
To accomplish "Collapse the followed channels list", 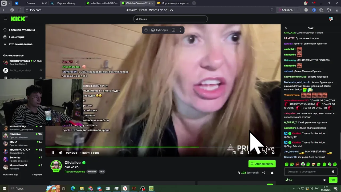I will click(37, 174).
